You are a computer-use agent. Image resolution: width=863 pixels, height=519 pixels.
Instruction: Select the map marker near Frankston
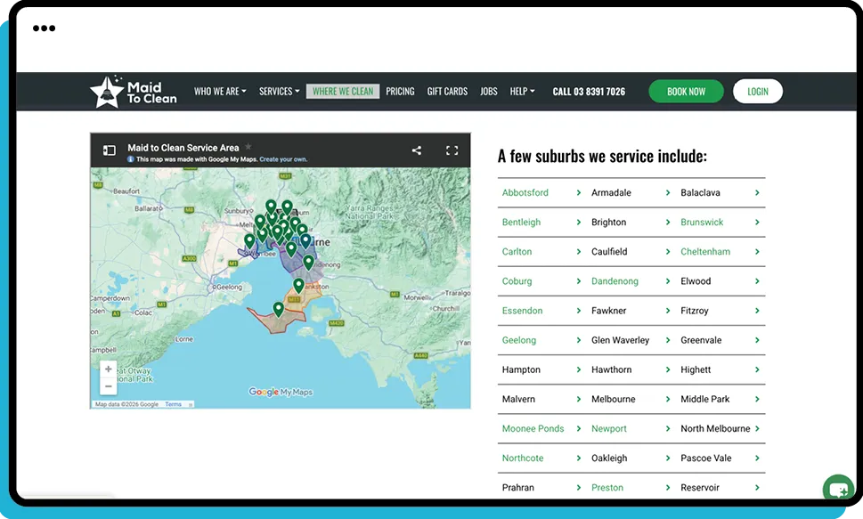pyautogui.click(x=298, y=285)
